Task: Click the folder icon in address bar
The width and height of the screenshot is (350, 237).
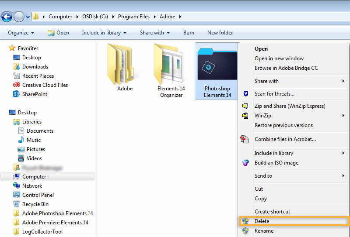Action: (35, 17)
